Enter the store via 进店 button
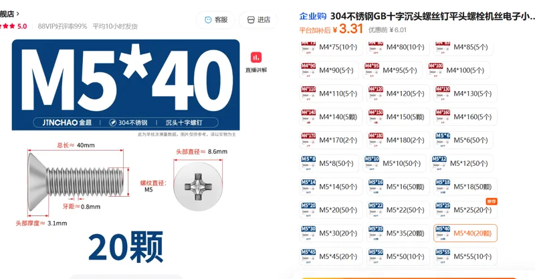The height and width of the screenshot is (279, 535). click(x=258, y=20)
